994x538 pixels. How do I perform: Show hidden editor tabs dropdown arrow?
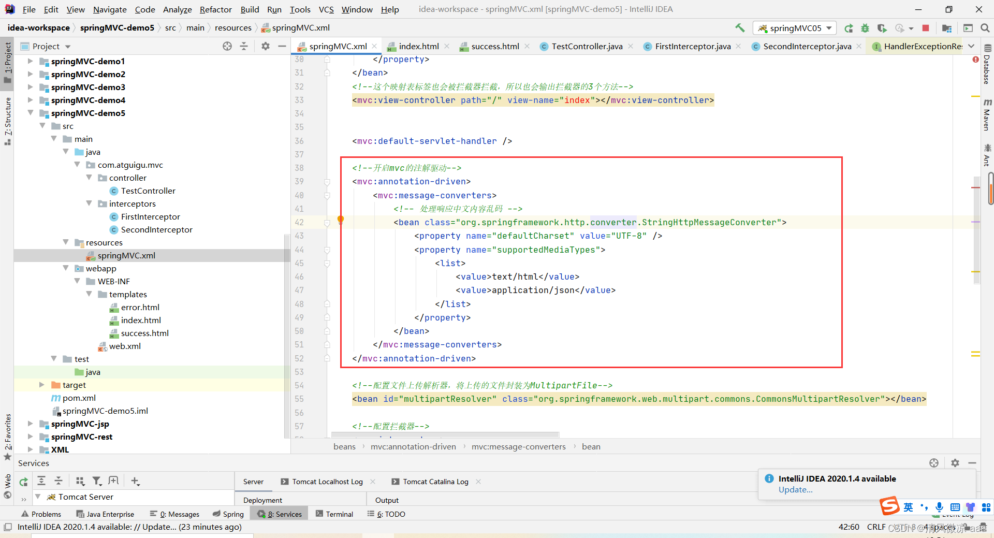coord(971,46)
